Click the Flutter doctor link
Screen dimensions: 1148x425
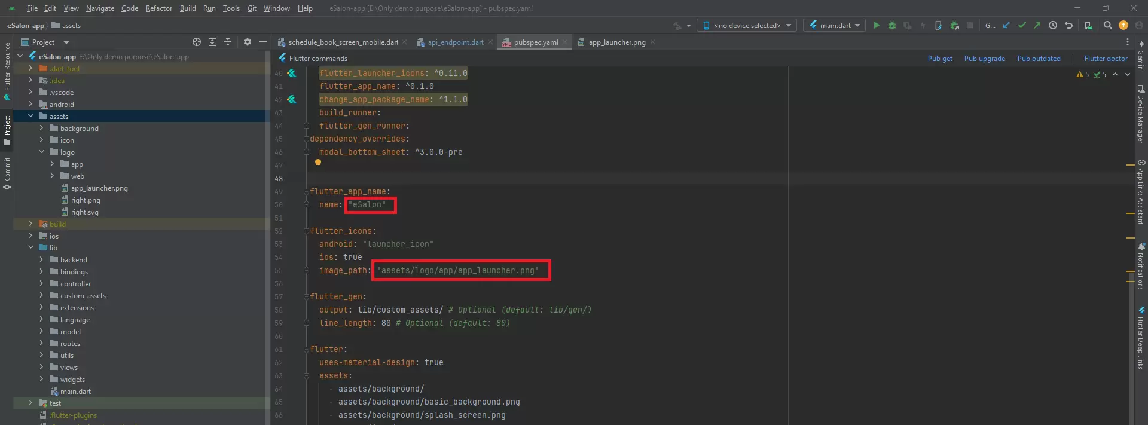pyautogui.click(x=1106, y=59)
